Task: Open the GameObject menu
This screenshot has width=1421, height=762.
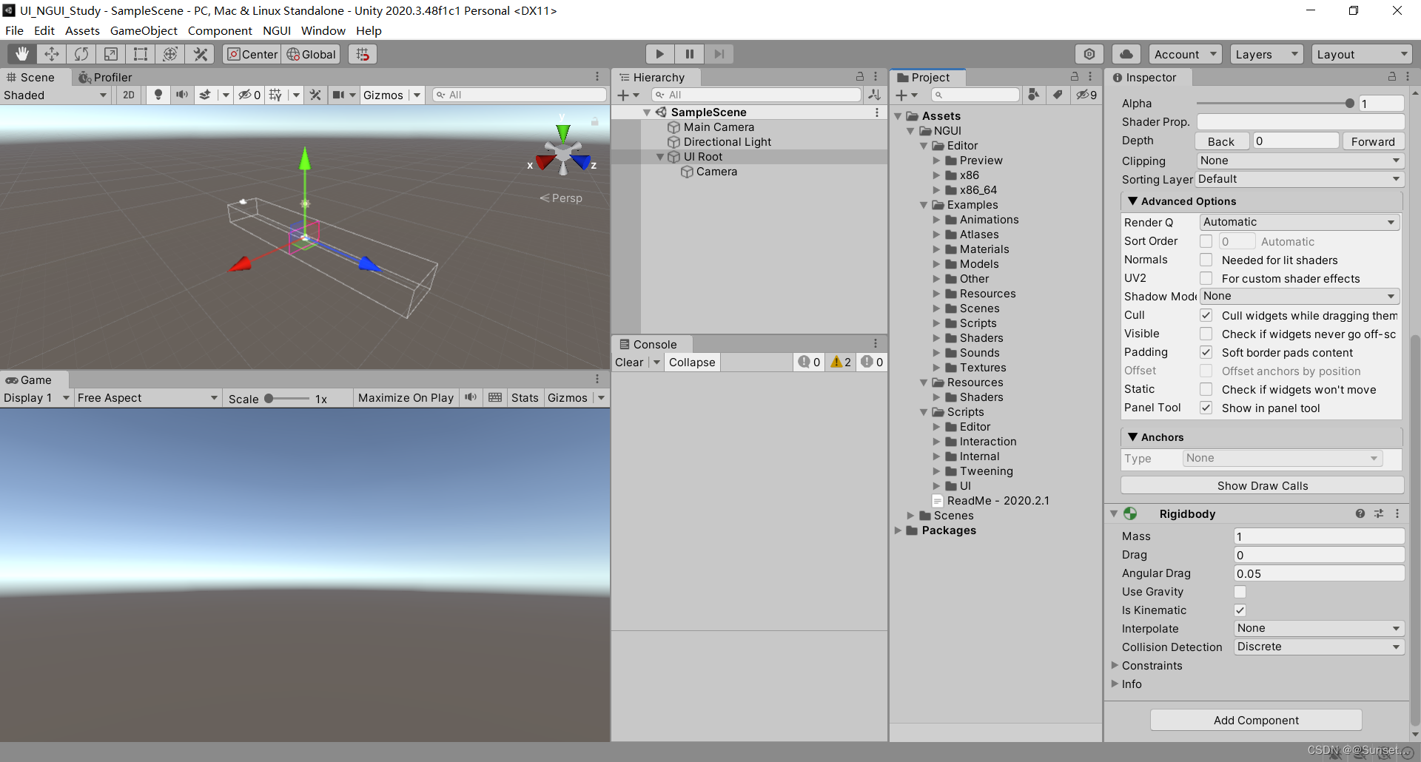Action: click(144, 30)
